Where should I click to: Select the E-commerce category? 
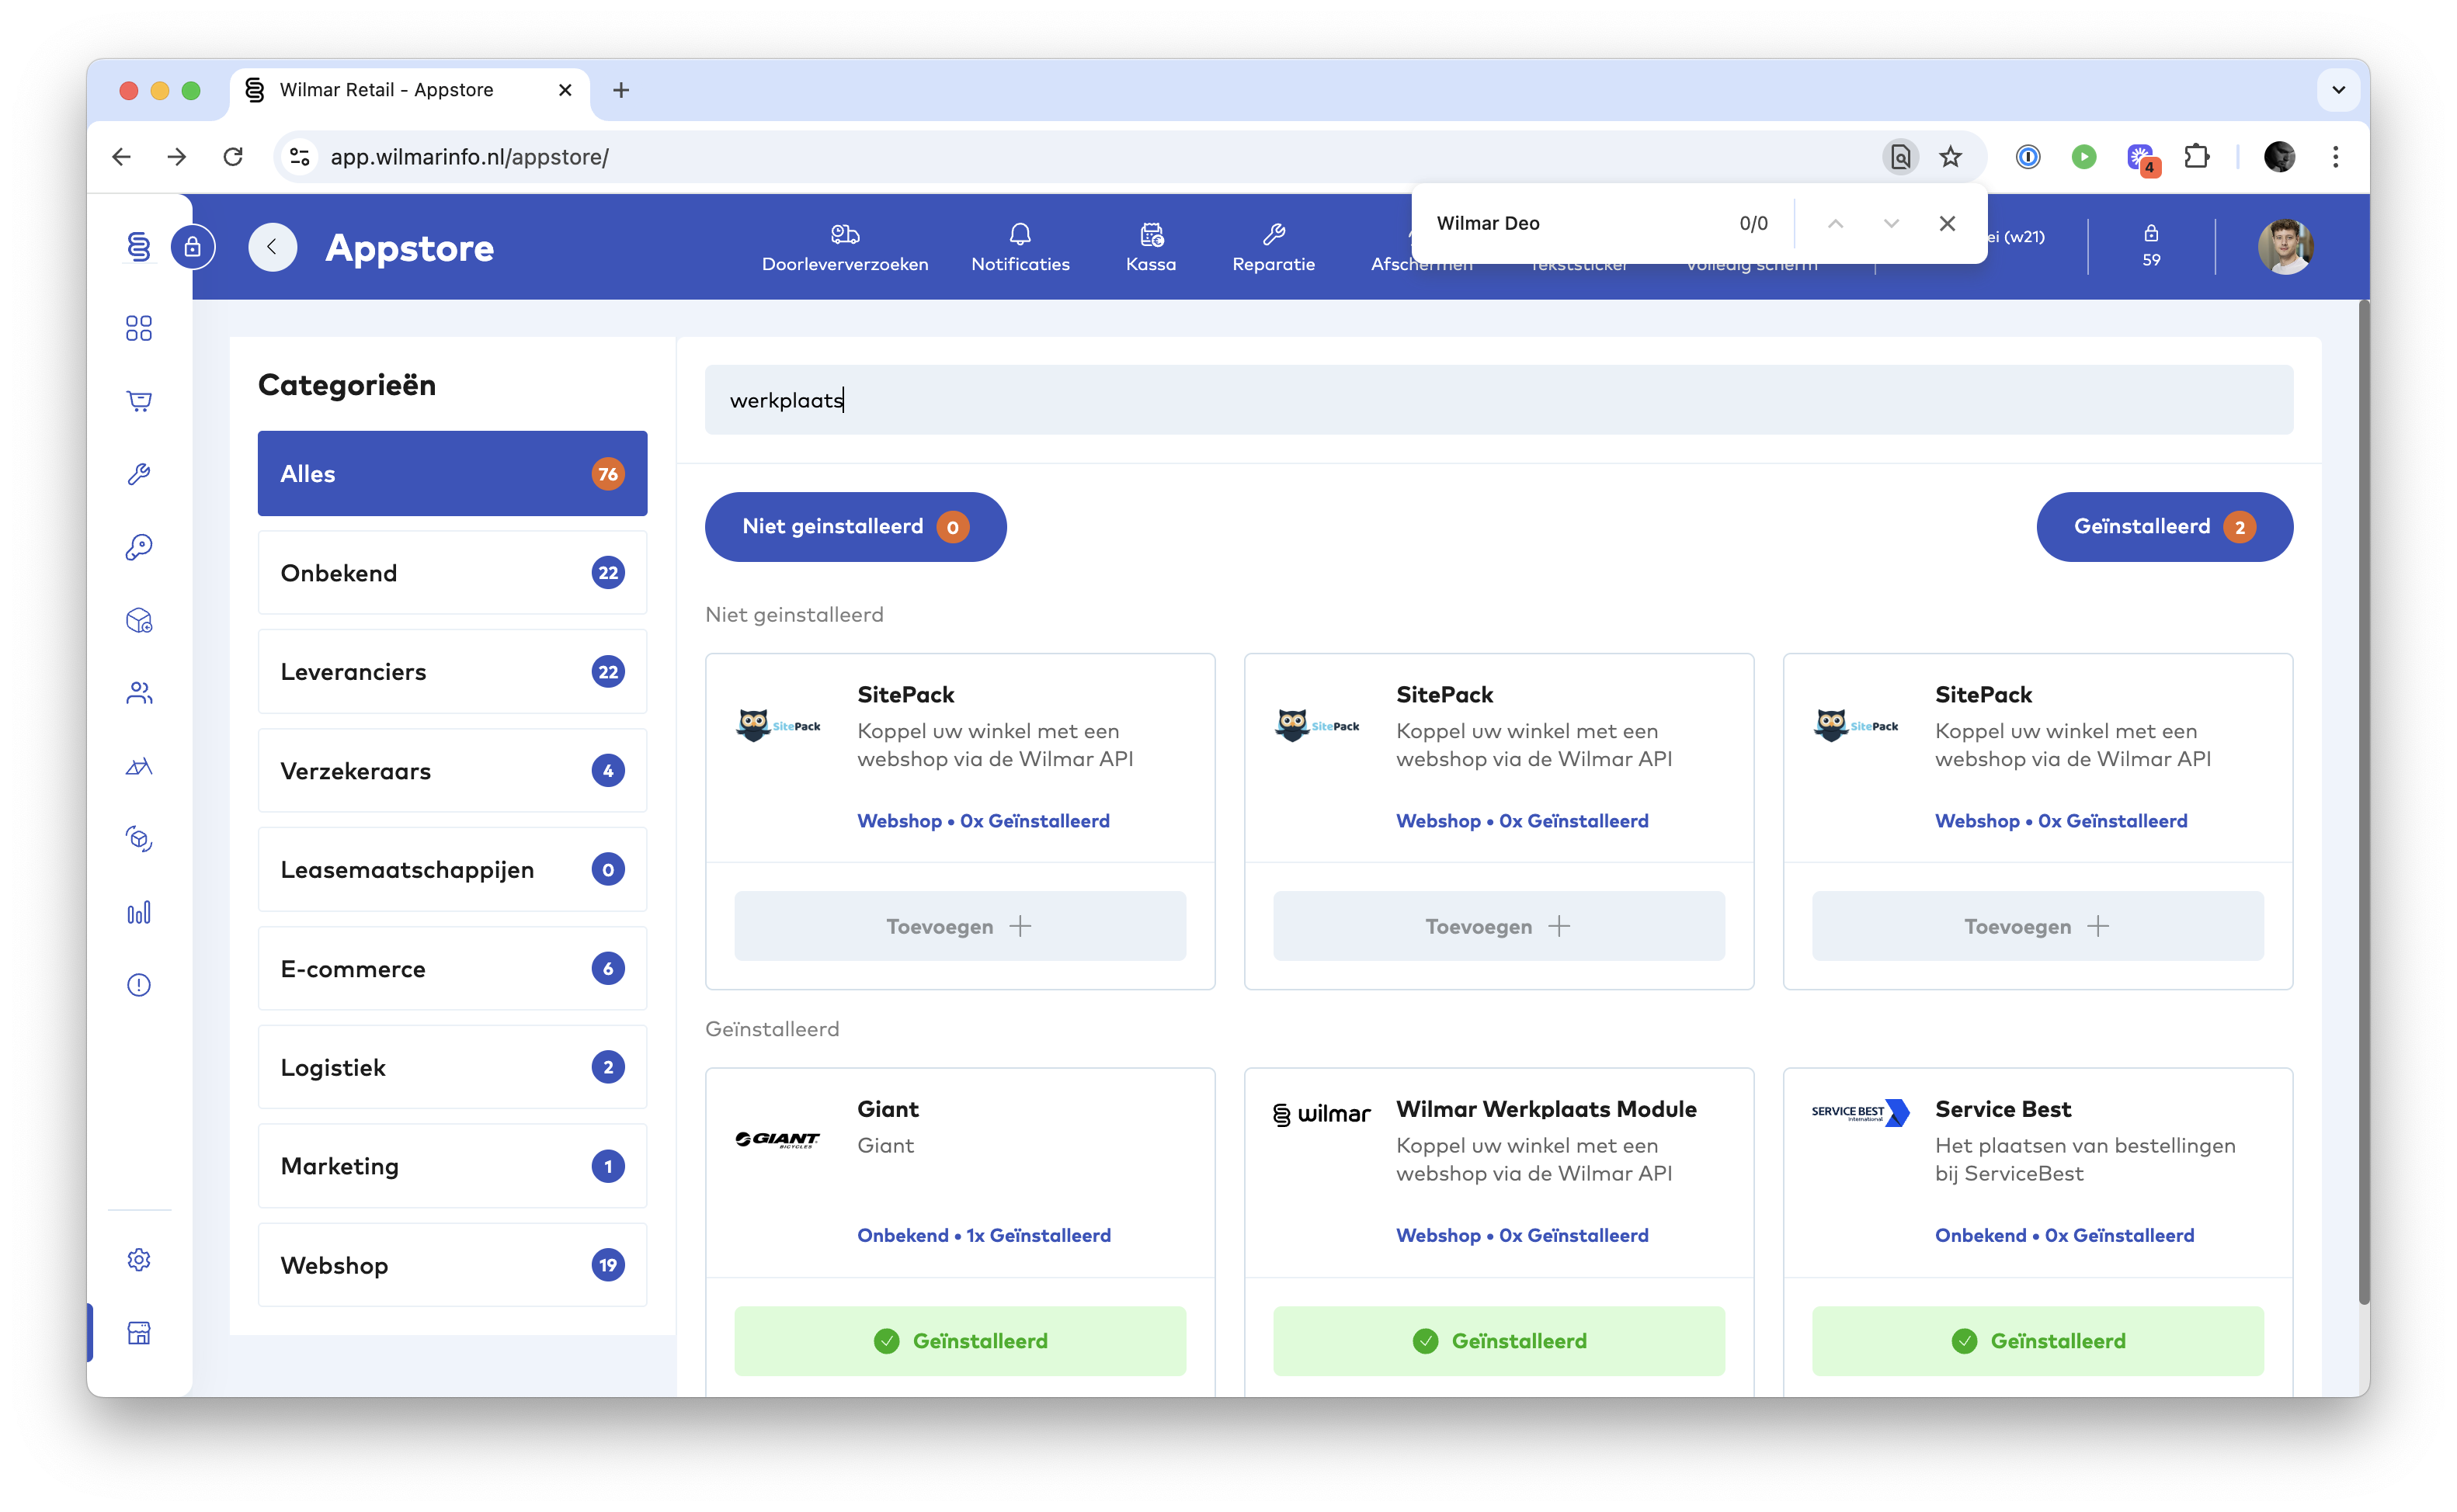(452, 968)
